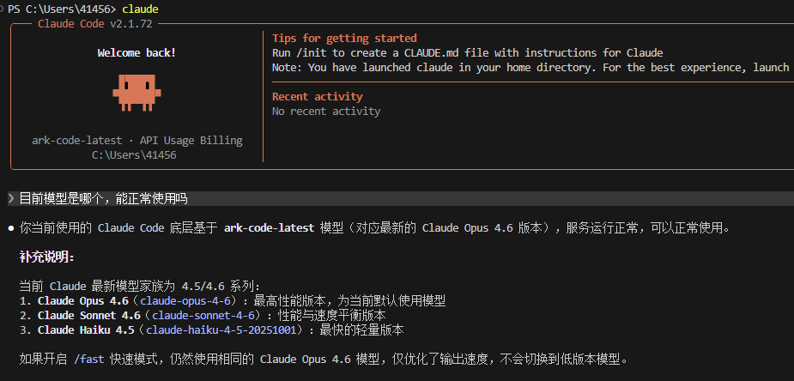The image size is (794, 381).
Task: Click the 补充说明 bold heading
Action: tap(46, 257)
